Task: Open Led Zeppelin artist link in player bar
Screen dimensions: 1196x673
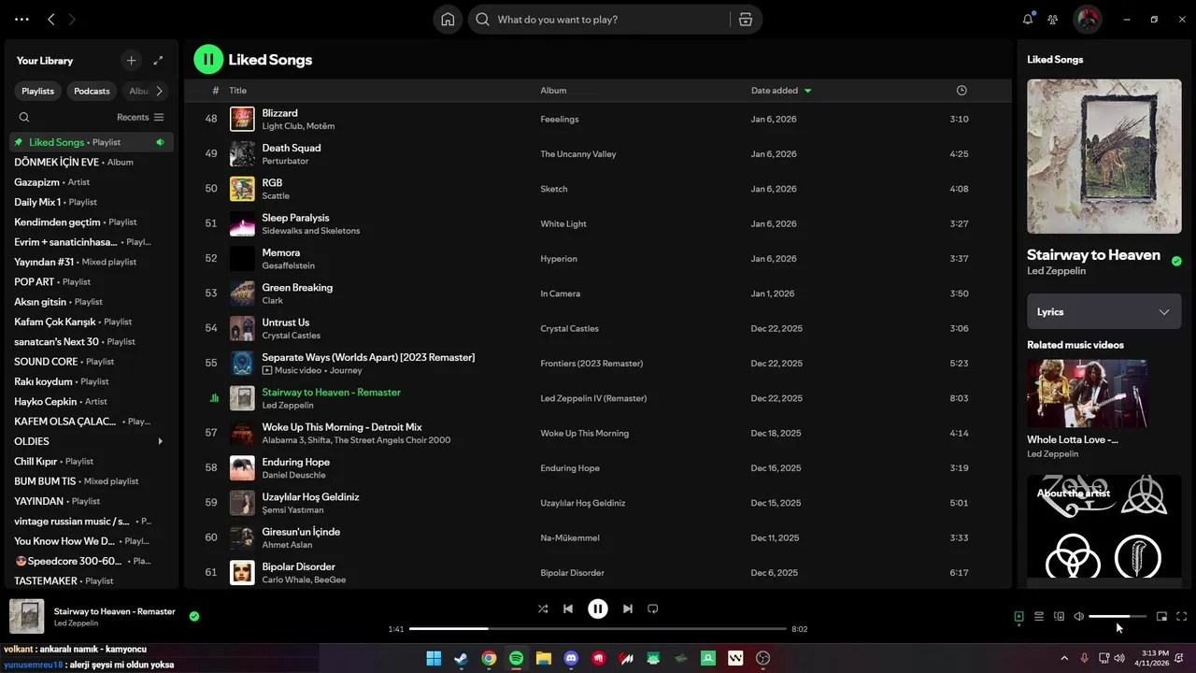Action: coord(76,623)
